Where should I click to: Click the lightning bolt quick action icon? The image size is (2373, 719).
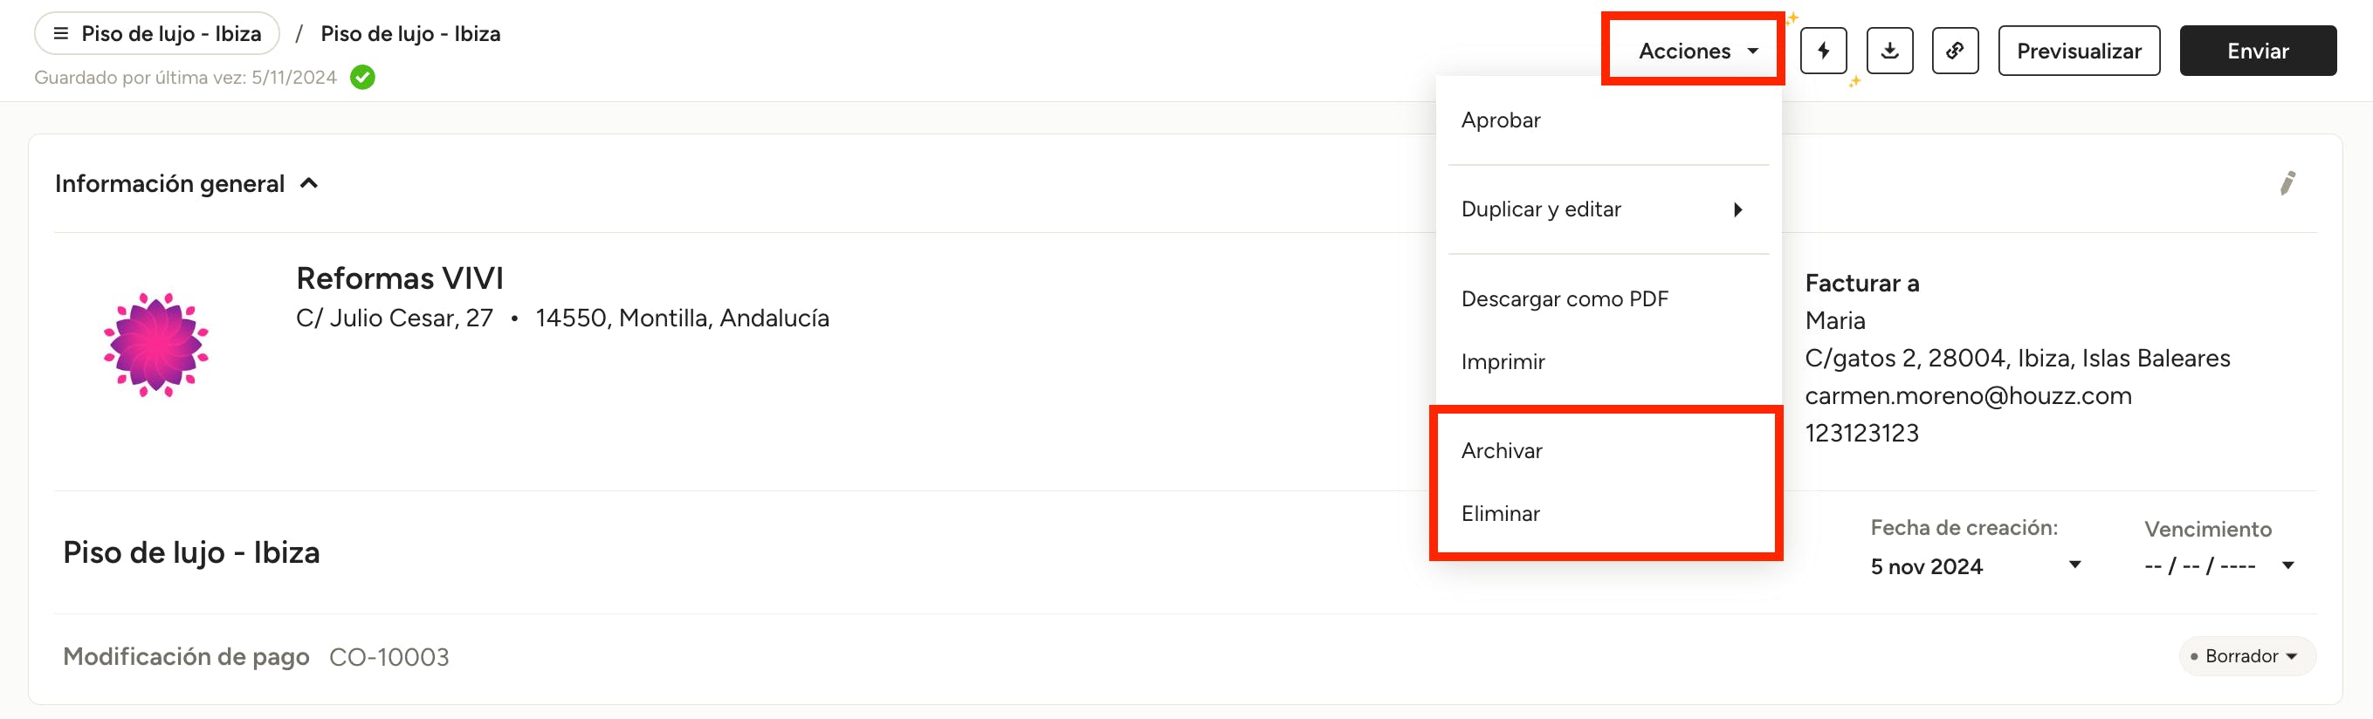(x=1823, y=51)
